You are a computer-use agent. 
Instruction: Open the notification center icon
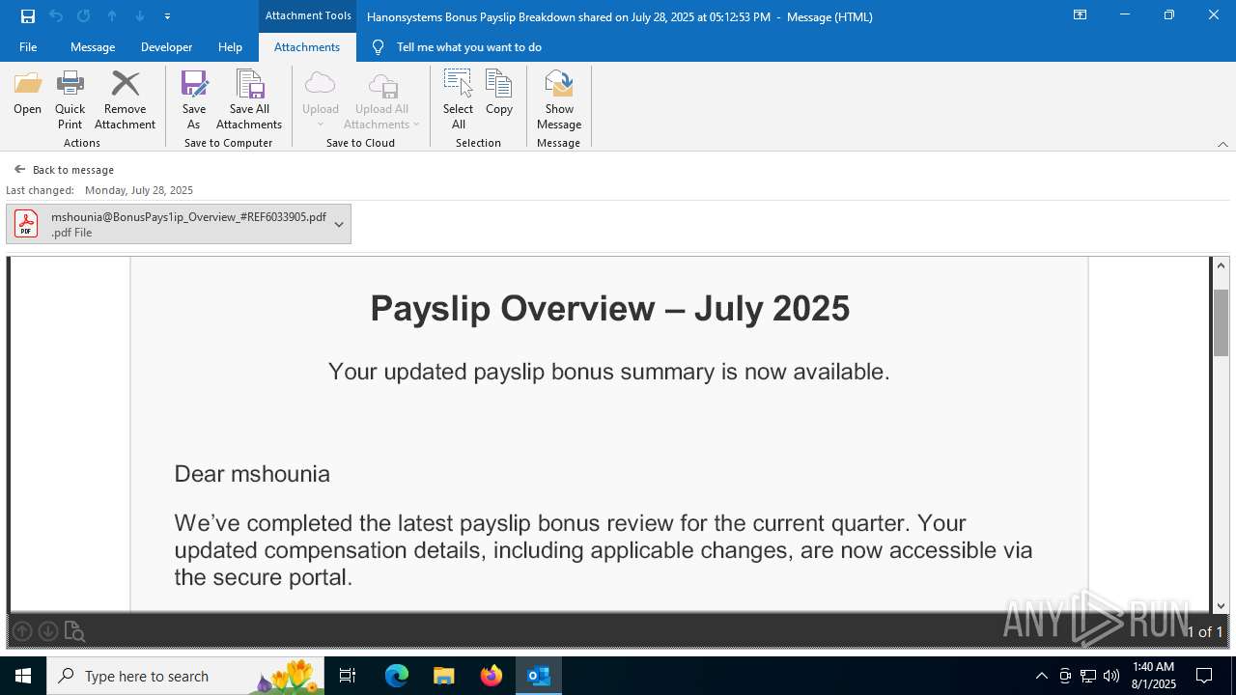[1204, 676]
